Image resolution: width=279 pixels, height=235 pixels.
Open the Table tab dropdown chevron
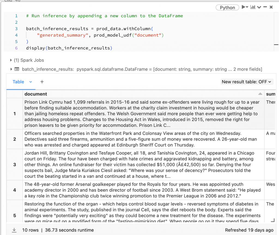31,82
